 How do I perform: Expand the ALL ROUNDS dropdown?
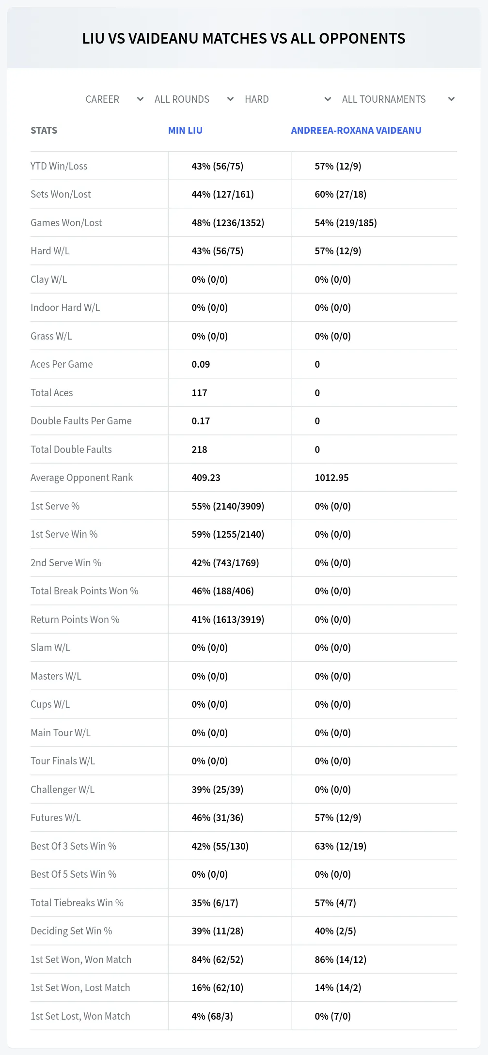coord(194,99)
